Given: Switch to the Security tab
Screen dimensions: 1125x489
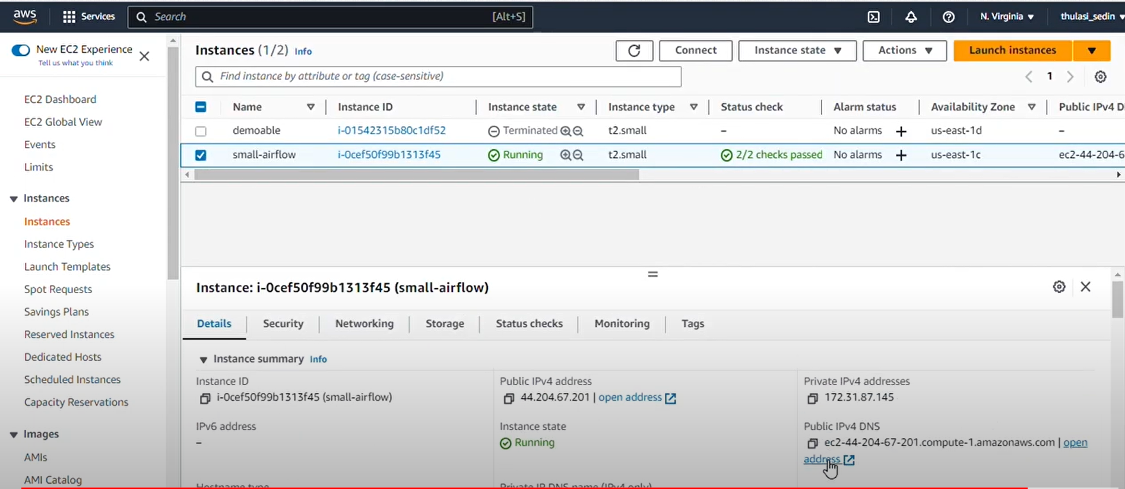Looking at the screenshot, I should pyautogui.click(x=283, y=323).
